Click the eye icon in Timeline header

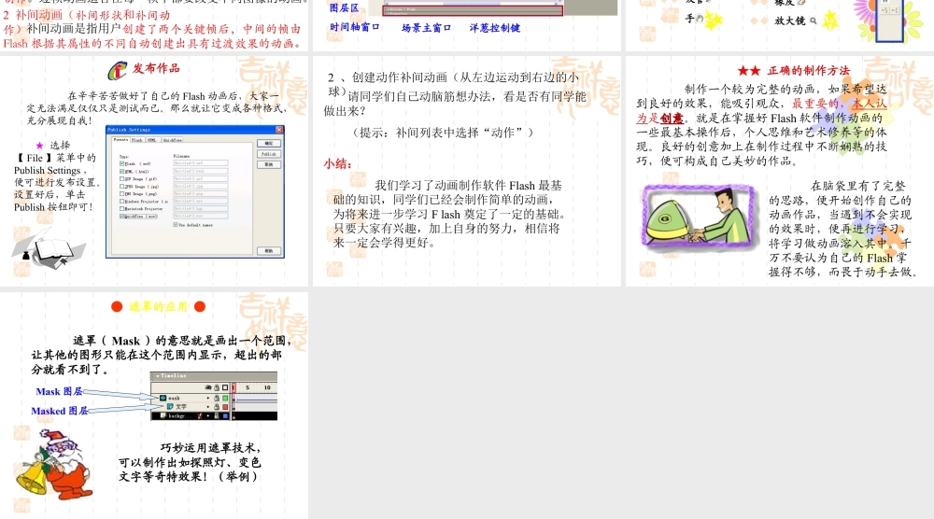point(208,387)
